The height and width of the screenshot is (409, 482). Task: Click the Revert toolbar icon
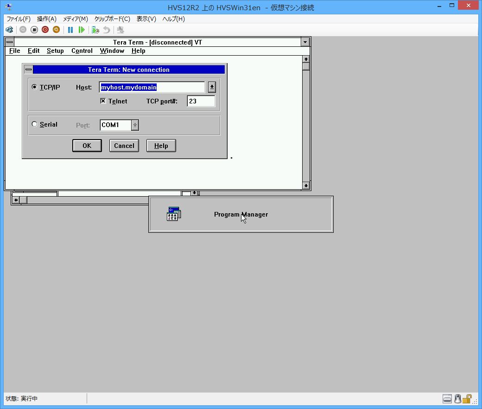[106, 30]
